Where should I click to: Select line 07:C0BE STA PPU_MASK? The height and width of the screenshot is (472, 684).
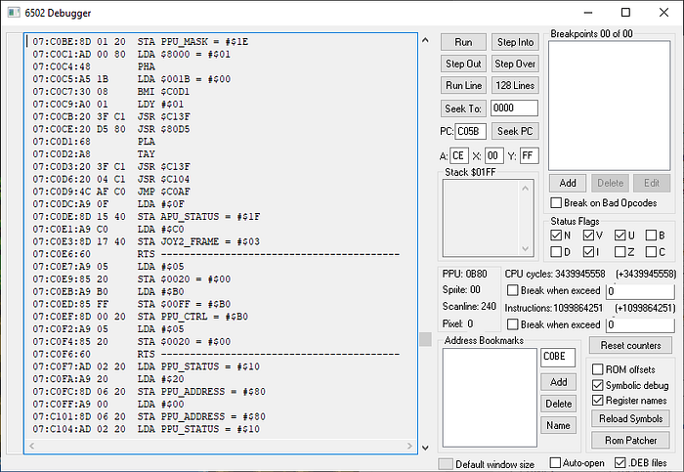point(141,42)
